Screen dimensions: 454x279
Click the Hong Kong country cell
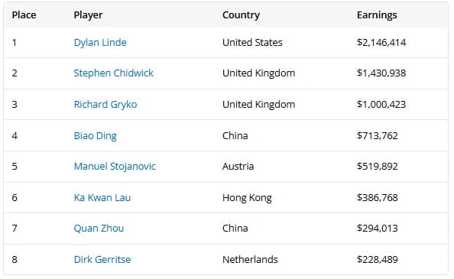coord(247,198)
